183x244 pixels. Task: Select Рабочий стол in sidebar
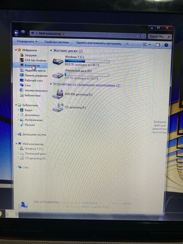pos(33,81)
